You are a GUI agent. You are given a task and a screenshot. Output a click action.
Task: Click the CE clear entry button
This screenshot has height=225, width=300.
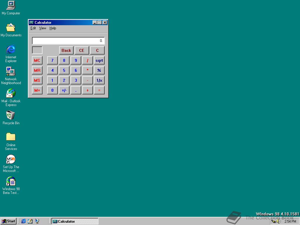pos(82,50)
